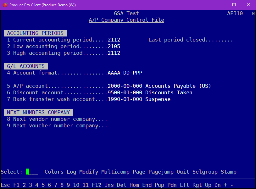This screenshot has height=189, width=256.
Task: Focus the Select input field
Action: pyautogui.click(x=32, y=172)
